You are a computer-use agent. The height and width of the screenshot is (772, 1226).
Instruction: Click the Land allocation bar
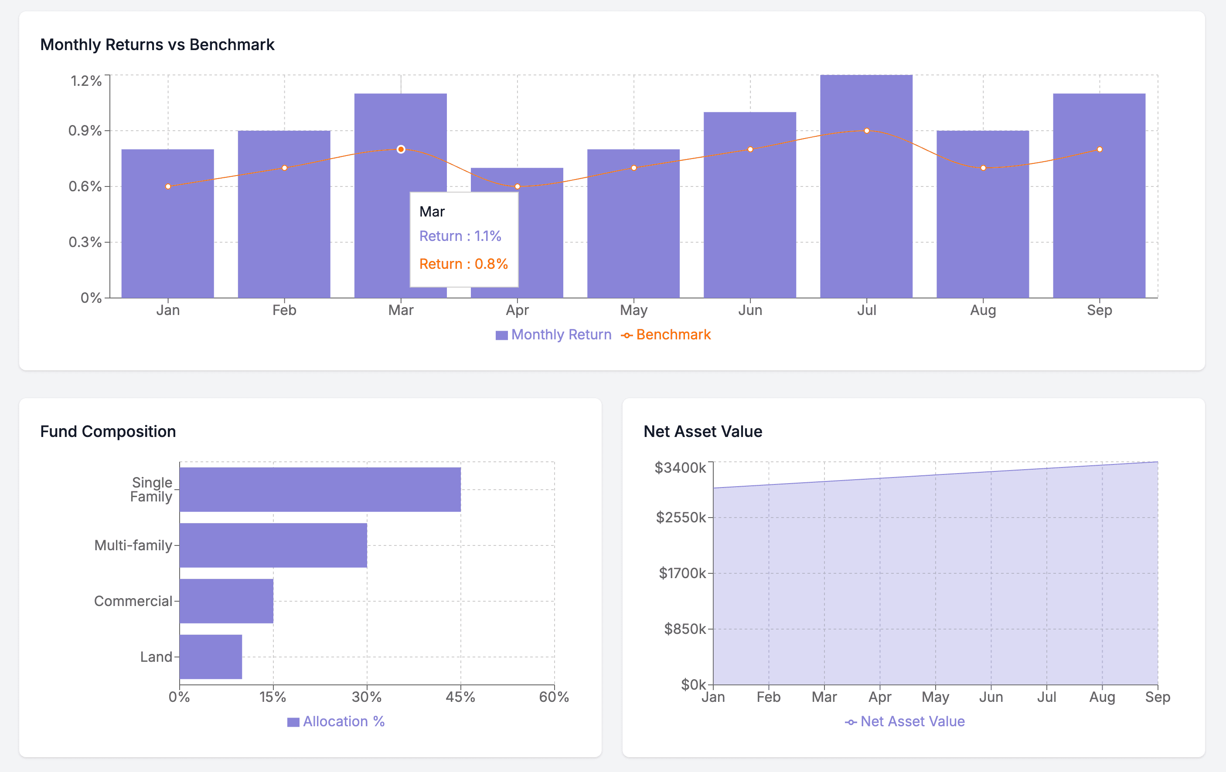(211, 657)
